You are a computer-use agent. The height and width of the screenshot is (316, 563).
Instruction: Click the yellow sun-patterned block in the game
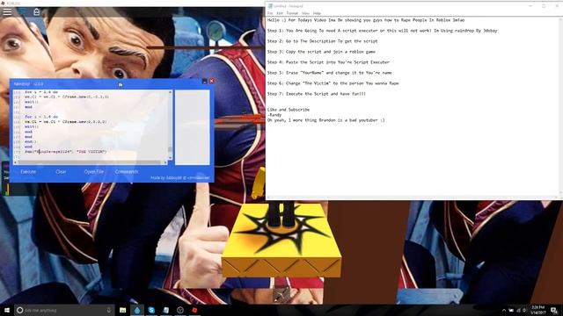pos(281,240)
